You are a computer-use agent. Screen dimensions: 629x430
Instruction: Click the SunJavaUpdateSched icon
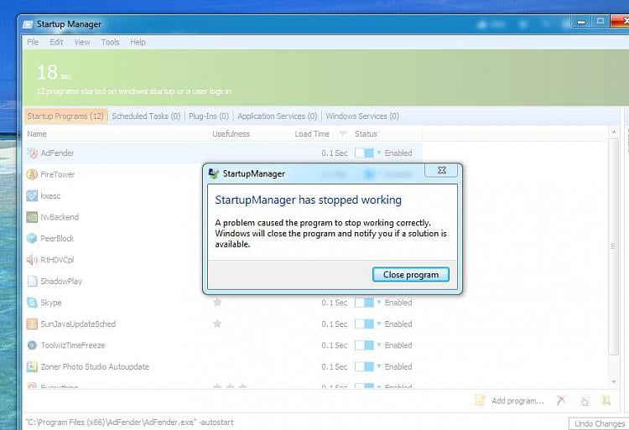click(x=32, y=324)
